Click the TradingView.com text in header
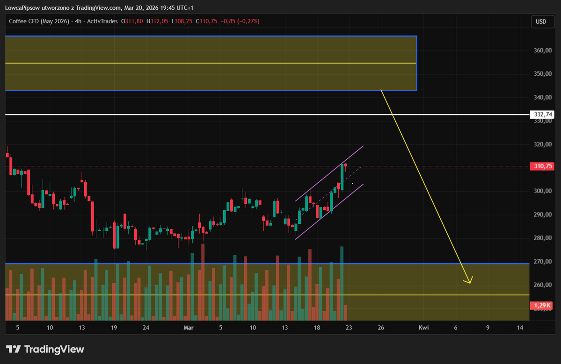561x364 pixels. point(98,7)
